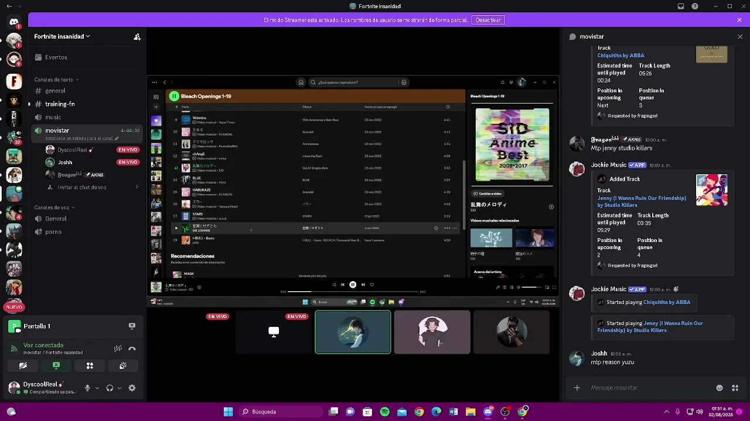Click the home icon in streamed Spotify
The image size is (750, 421).
[301, 82]
